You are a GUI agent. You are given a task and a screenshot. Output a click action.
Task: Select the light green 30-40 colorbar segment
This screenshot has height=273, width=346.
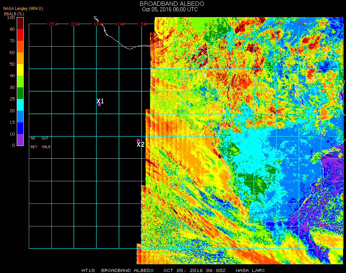point(20,82)
